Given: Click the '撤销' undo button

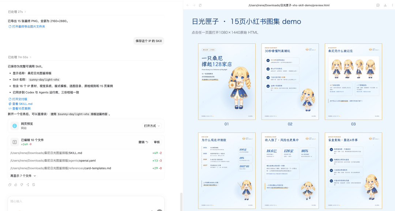Looking at the screenshot, I should 143,142.
